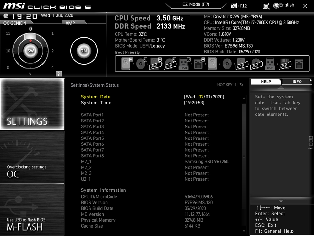Image resolution: width=314 pixels, height=236 pixels.
Task: Select the UEFI USB key boot icon
Action: 184,64
